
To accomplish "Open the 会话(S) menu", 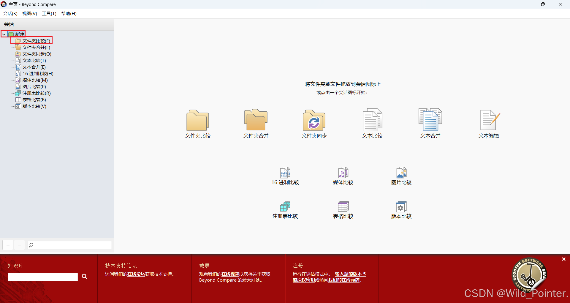I will (10, 14).
